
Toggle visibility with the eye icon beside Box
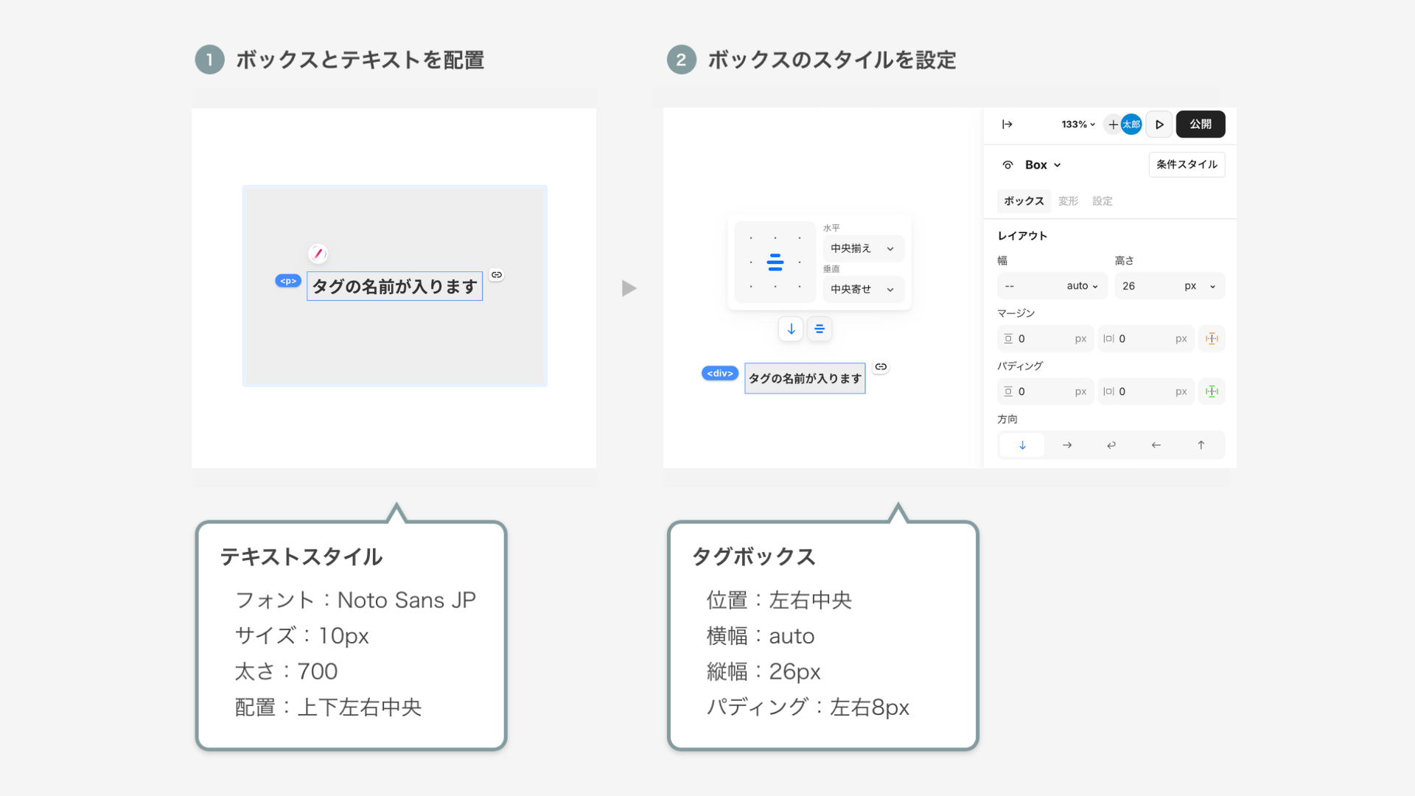click(1007, 164)
